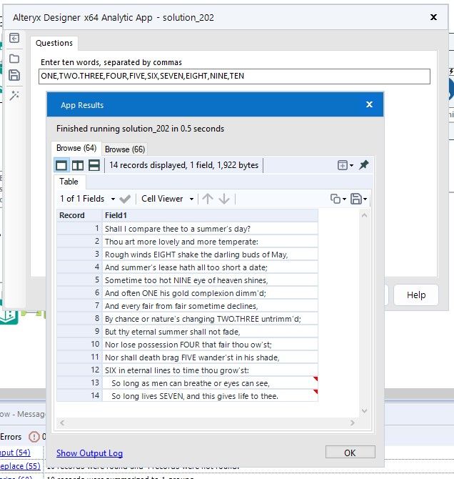Close the Analytic App window

coord(433,17)
